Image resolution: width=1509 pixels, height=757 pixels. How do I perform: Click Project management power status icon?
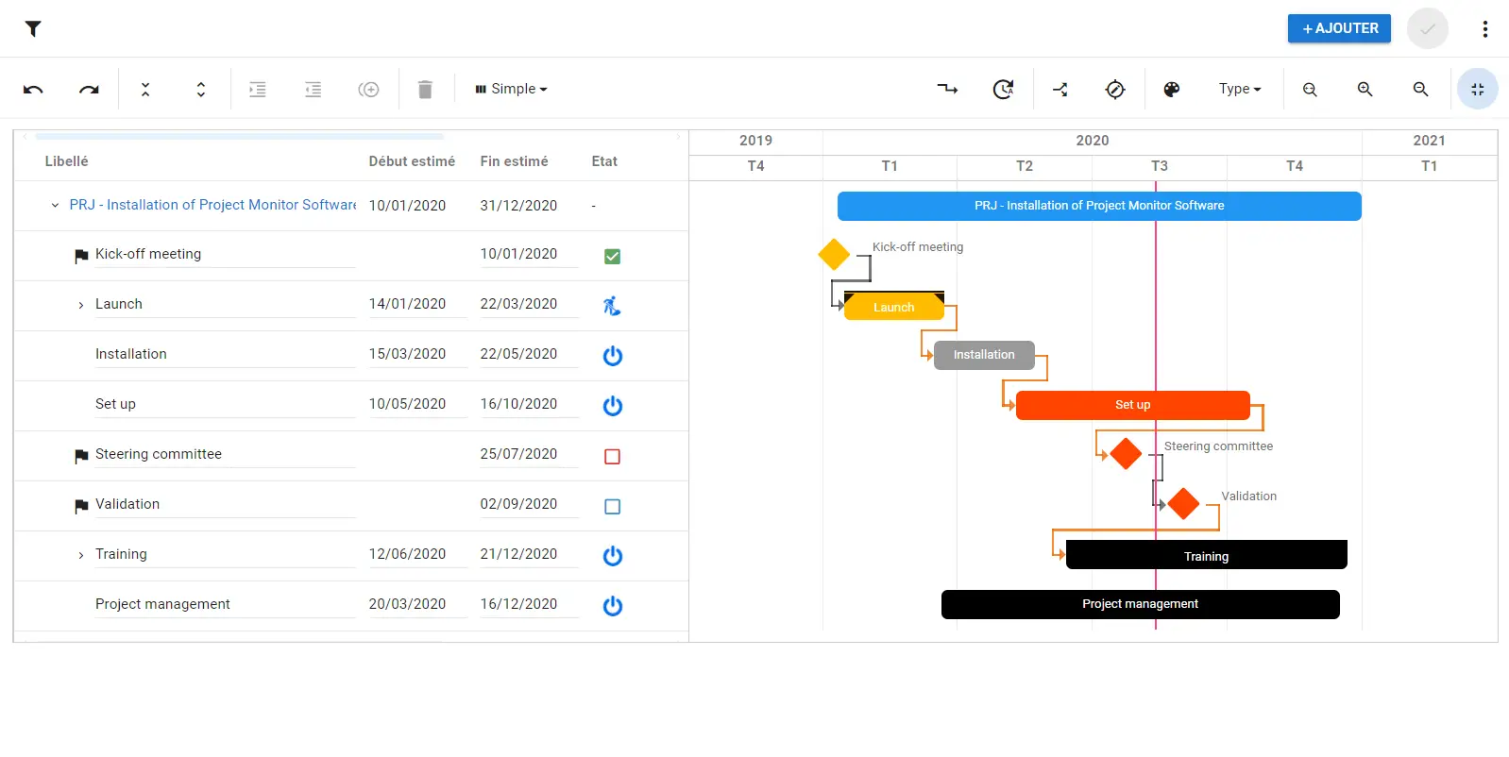[613, 605]
